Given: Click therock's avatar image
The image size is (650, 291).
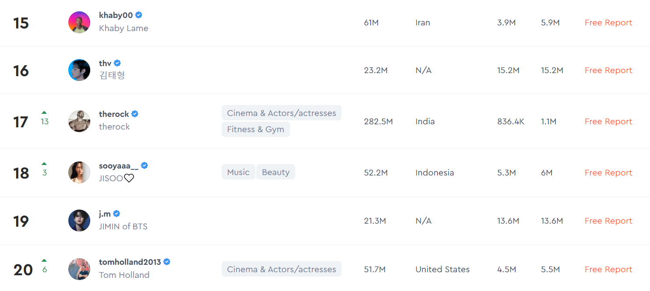Looking at the screenshot, I should tap(79, 121).
